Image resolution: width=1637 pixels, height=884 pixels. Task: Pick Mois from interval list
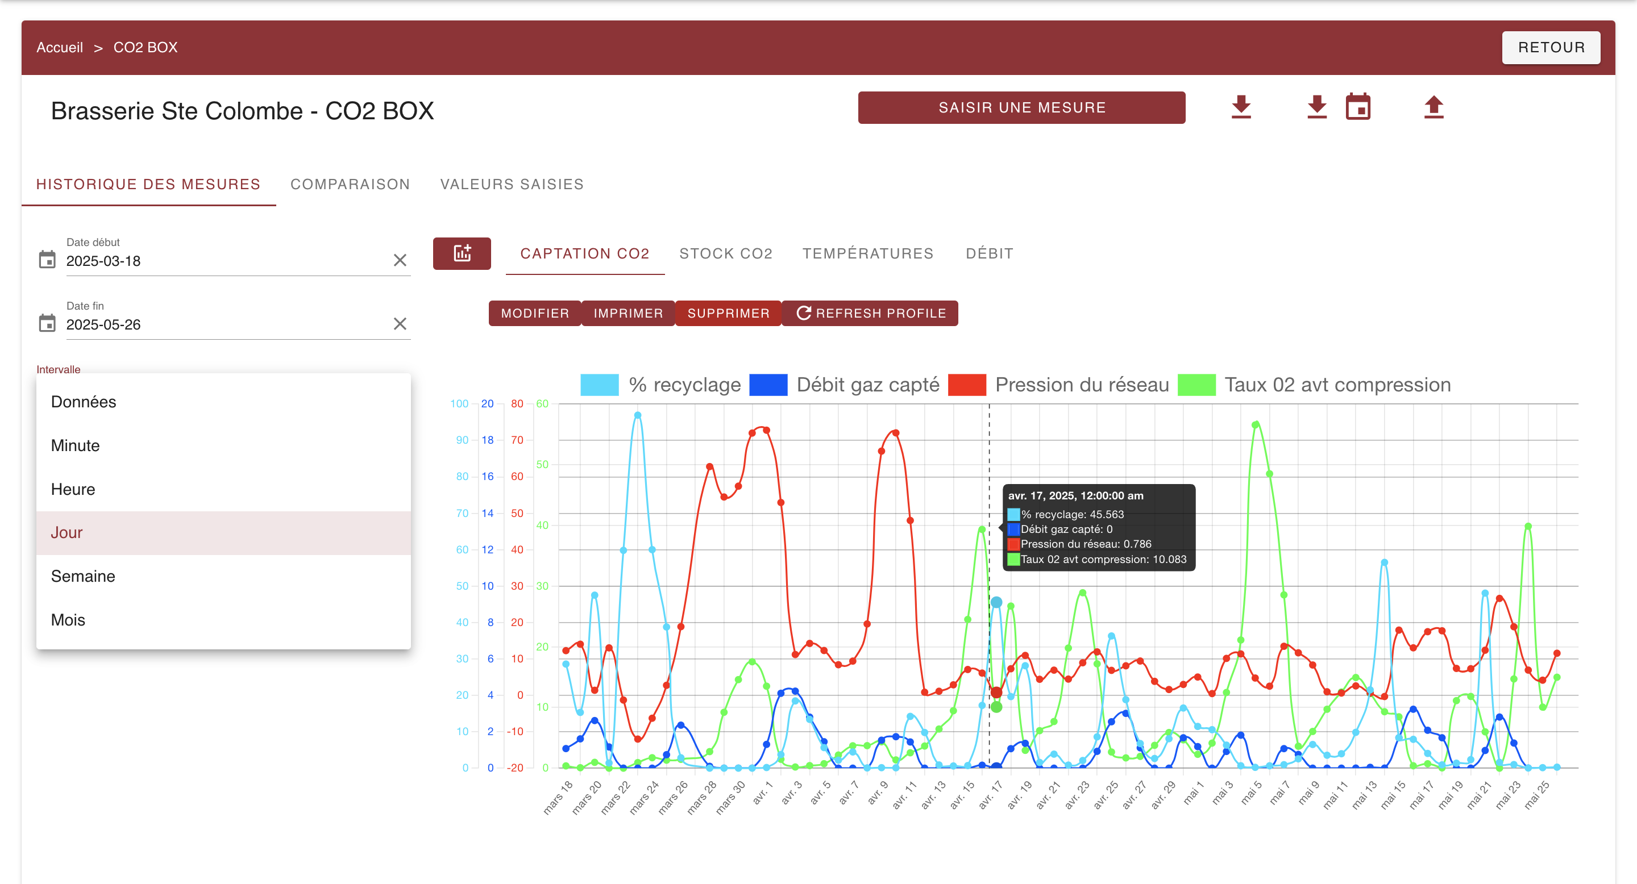pyautogui.click(x=68, y=620)
